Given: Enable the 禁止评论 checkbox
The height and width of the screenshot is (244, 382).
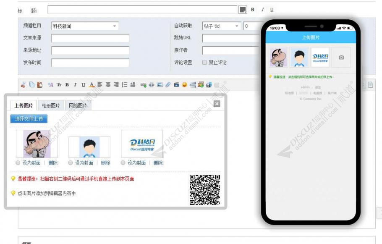Looking at the screenshot, I should pos(205,63).
